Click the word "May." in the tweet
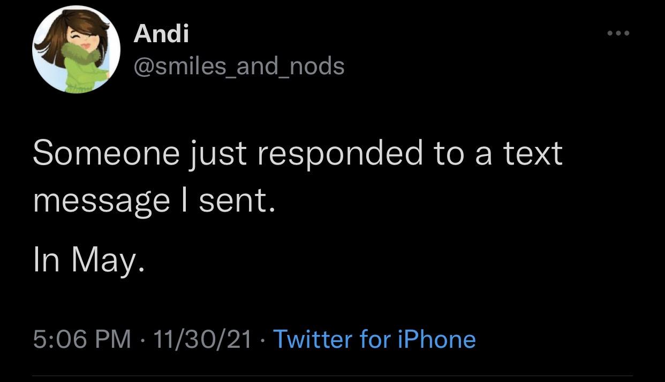This screenshot has height=382, width=665. (108, 260)
